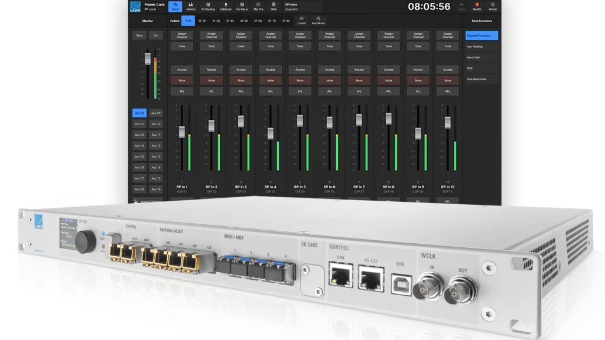Mute channel RP In 10
This screenshot has height=340, width=605.
click(x=448, y=80)
